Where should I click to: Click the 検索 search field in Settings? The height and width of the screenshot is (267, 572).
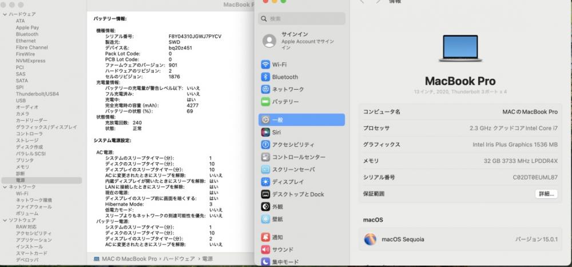301,19
